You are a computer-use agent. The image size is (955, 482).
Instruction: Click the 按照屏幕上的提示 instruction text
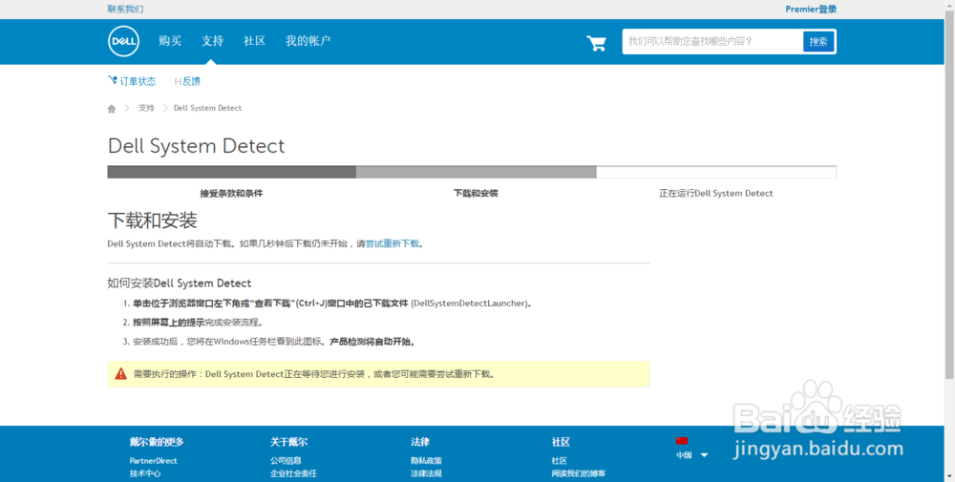169,322
